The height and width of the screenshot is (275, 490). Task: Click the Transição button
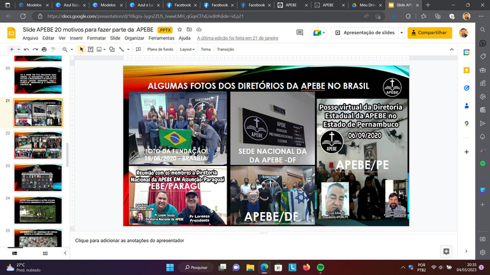point(225,49)
